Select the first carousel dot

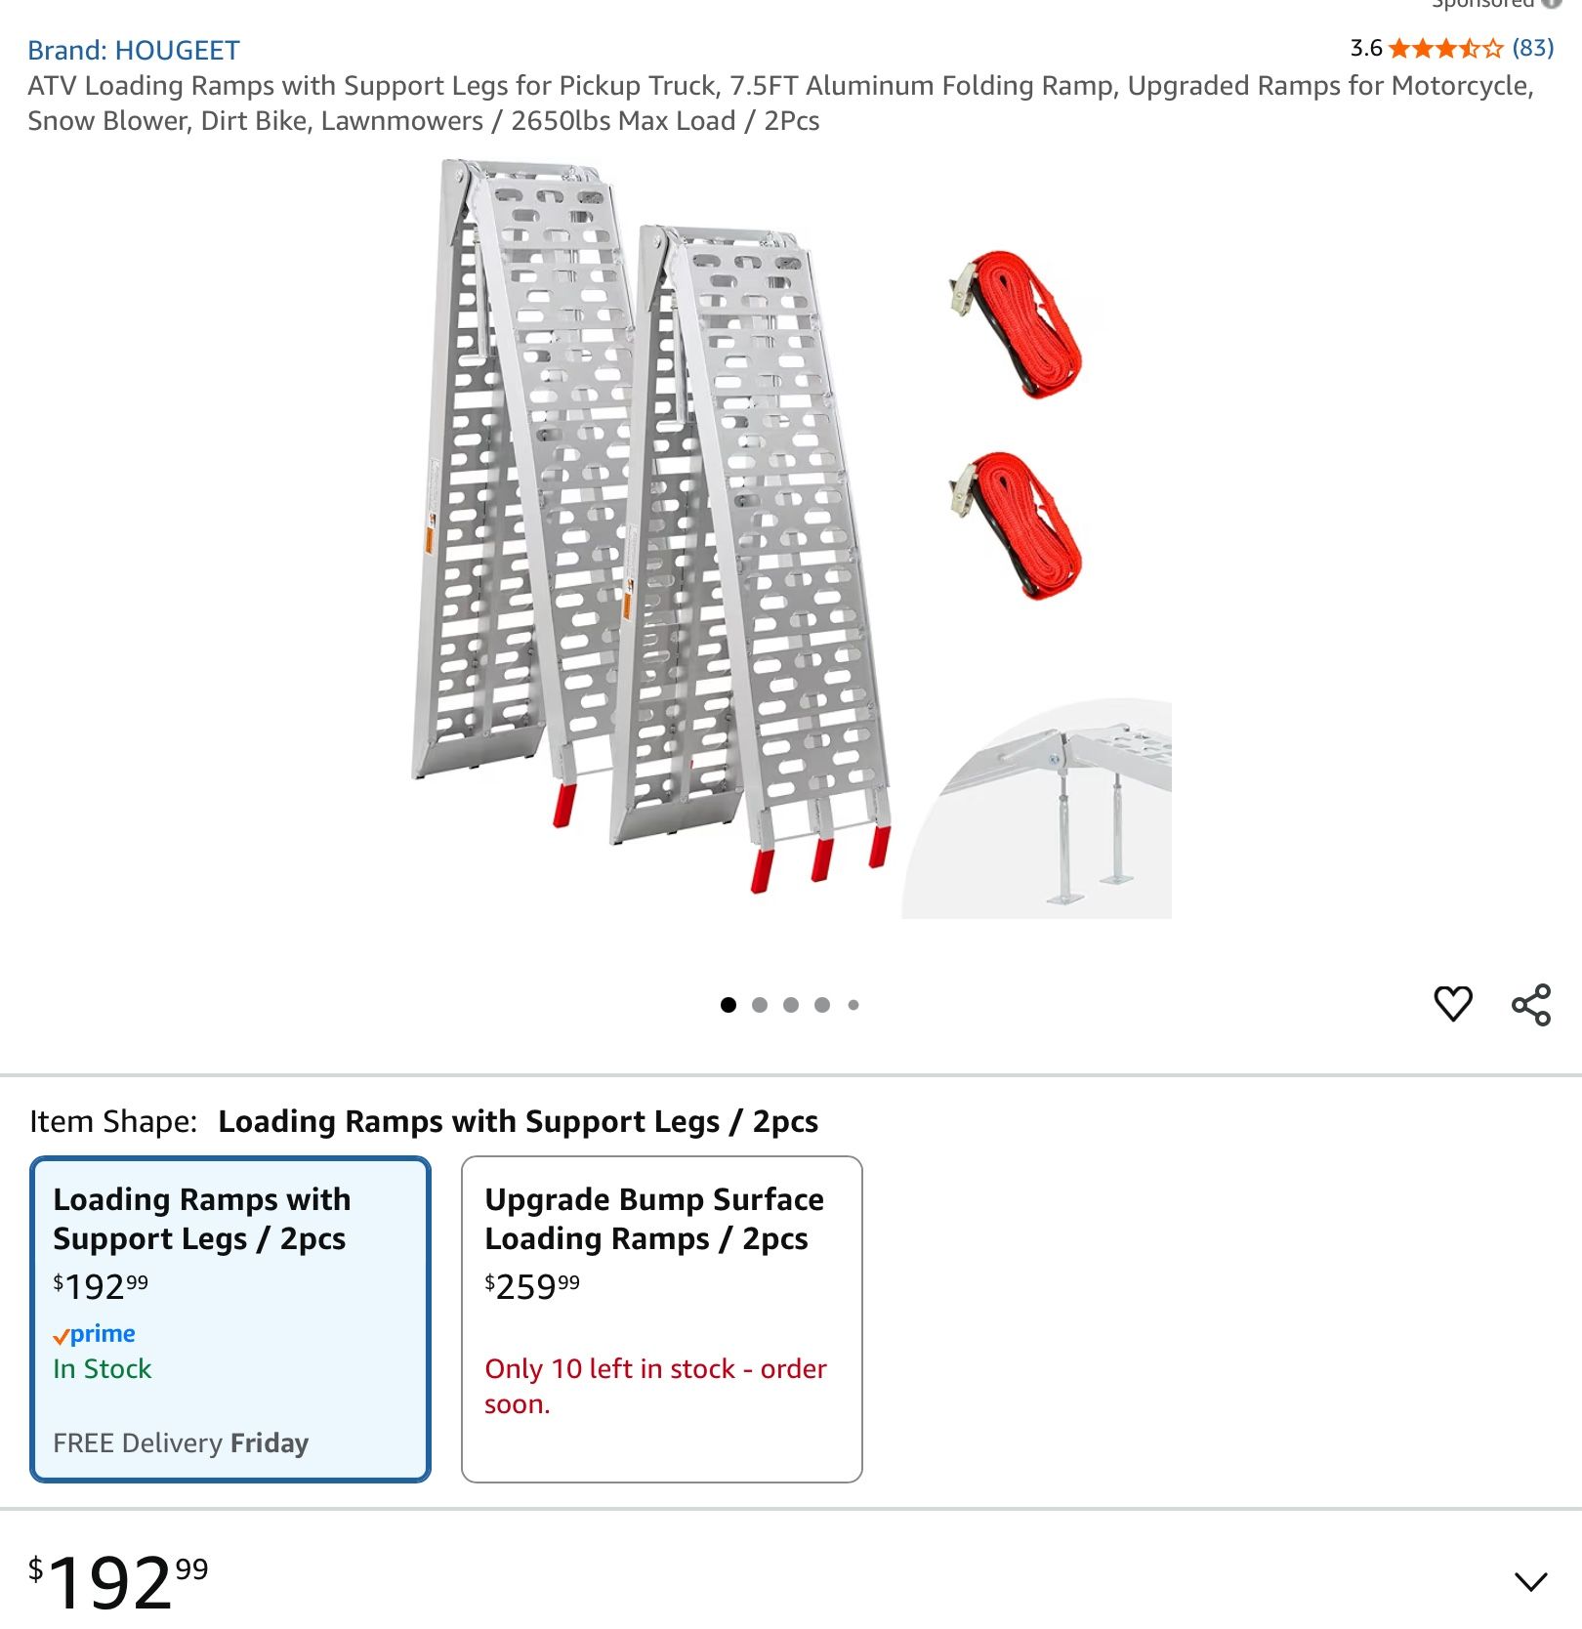click(729, 1003)
